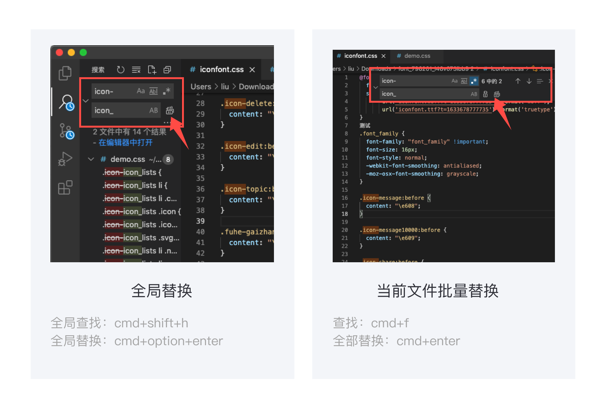The width and height of the screenshot is (606, 409).
Task: Click the green zoom traffic light
Action: [x=83, y=52]
